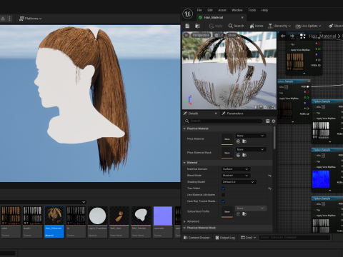Reset Blend Mode to default arrow
Screen dimensions: 343x257
point(269,176)
